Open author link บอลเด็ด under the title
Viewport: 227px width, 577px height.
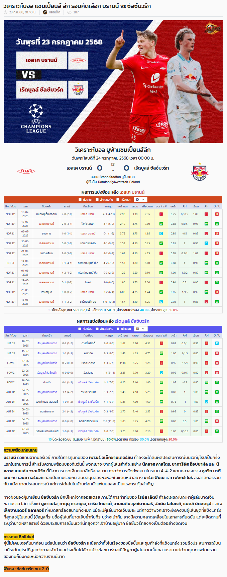54,12
